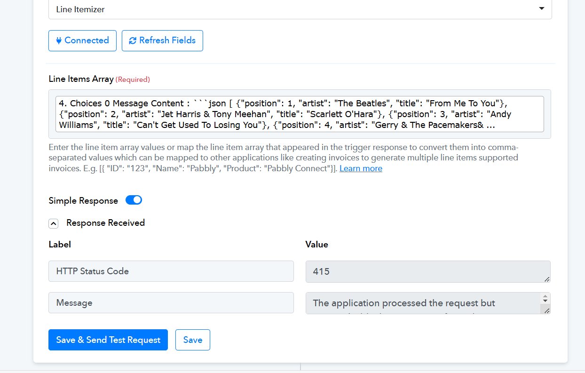
Task: Click the Response Received heading text
Action: [x=105, y=223]
